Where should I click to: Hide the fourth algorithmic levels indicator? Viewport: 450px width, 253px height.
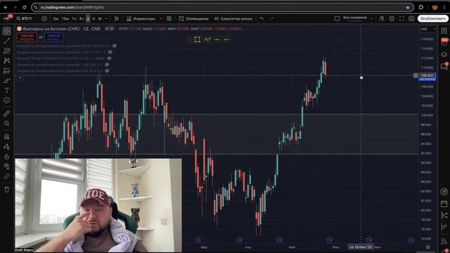pos(107,65)
